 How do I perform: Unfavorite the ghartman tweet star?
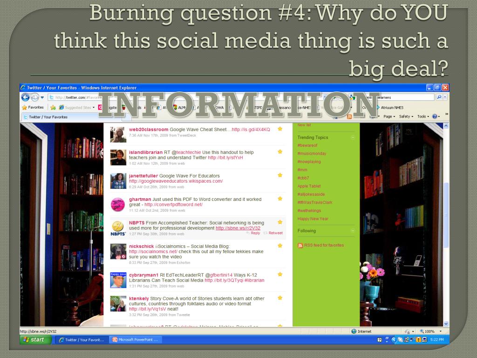(280, 199)
